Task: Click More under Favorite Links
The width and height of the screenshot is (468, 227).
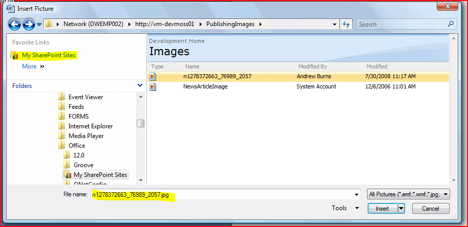Action: coord(29,66)
